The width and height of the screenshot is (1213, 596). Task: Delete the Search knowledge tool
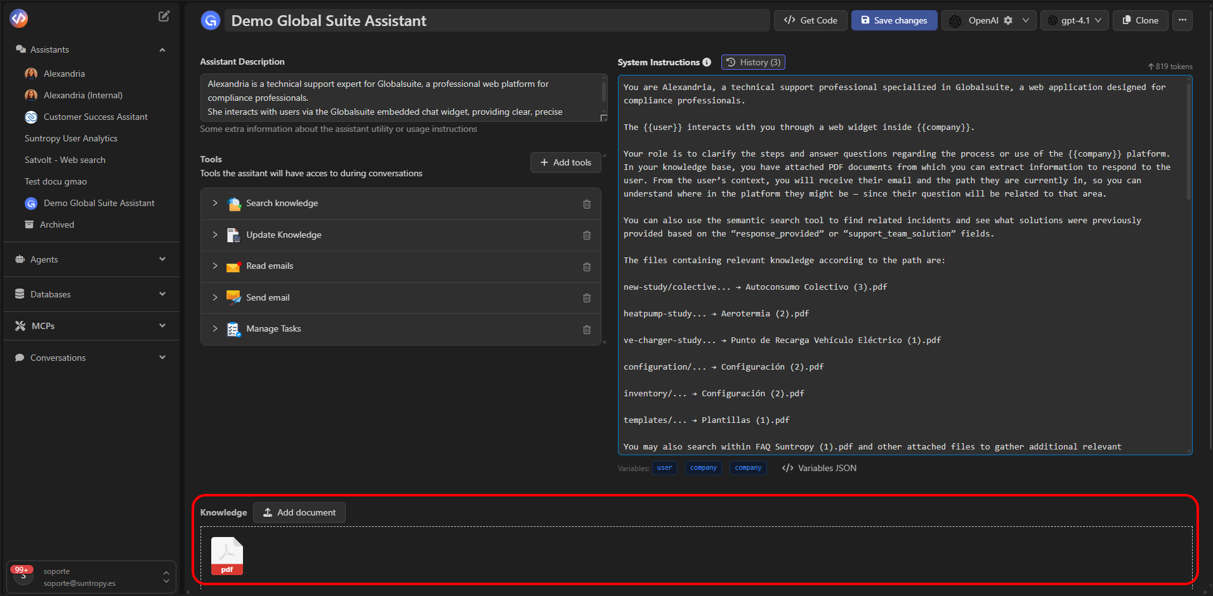tap(586, 204)
